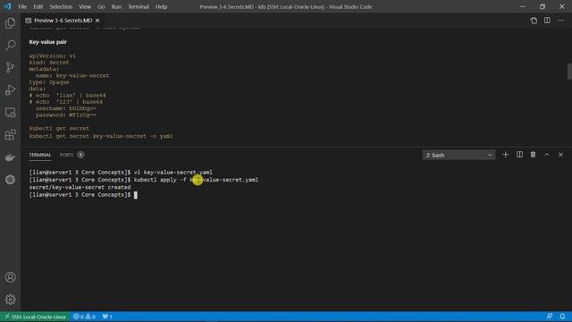
Task: Click the 'kind: Secret' line
Action: click(49, 63)
